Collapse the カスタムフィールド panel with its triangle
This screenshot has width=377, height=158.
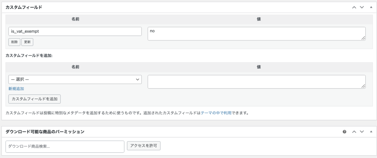pyautogui.click(x=371, y=7)
